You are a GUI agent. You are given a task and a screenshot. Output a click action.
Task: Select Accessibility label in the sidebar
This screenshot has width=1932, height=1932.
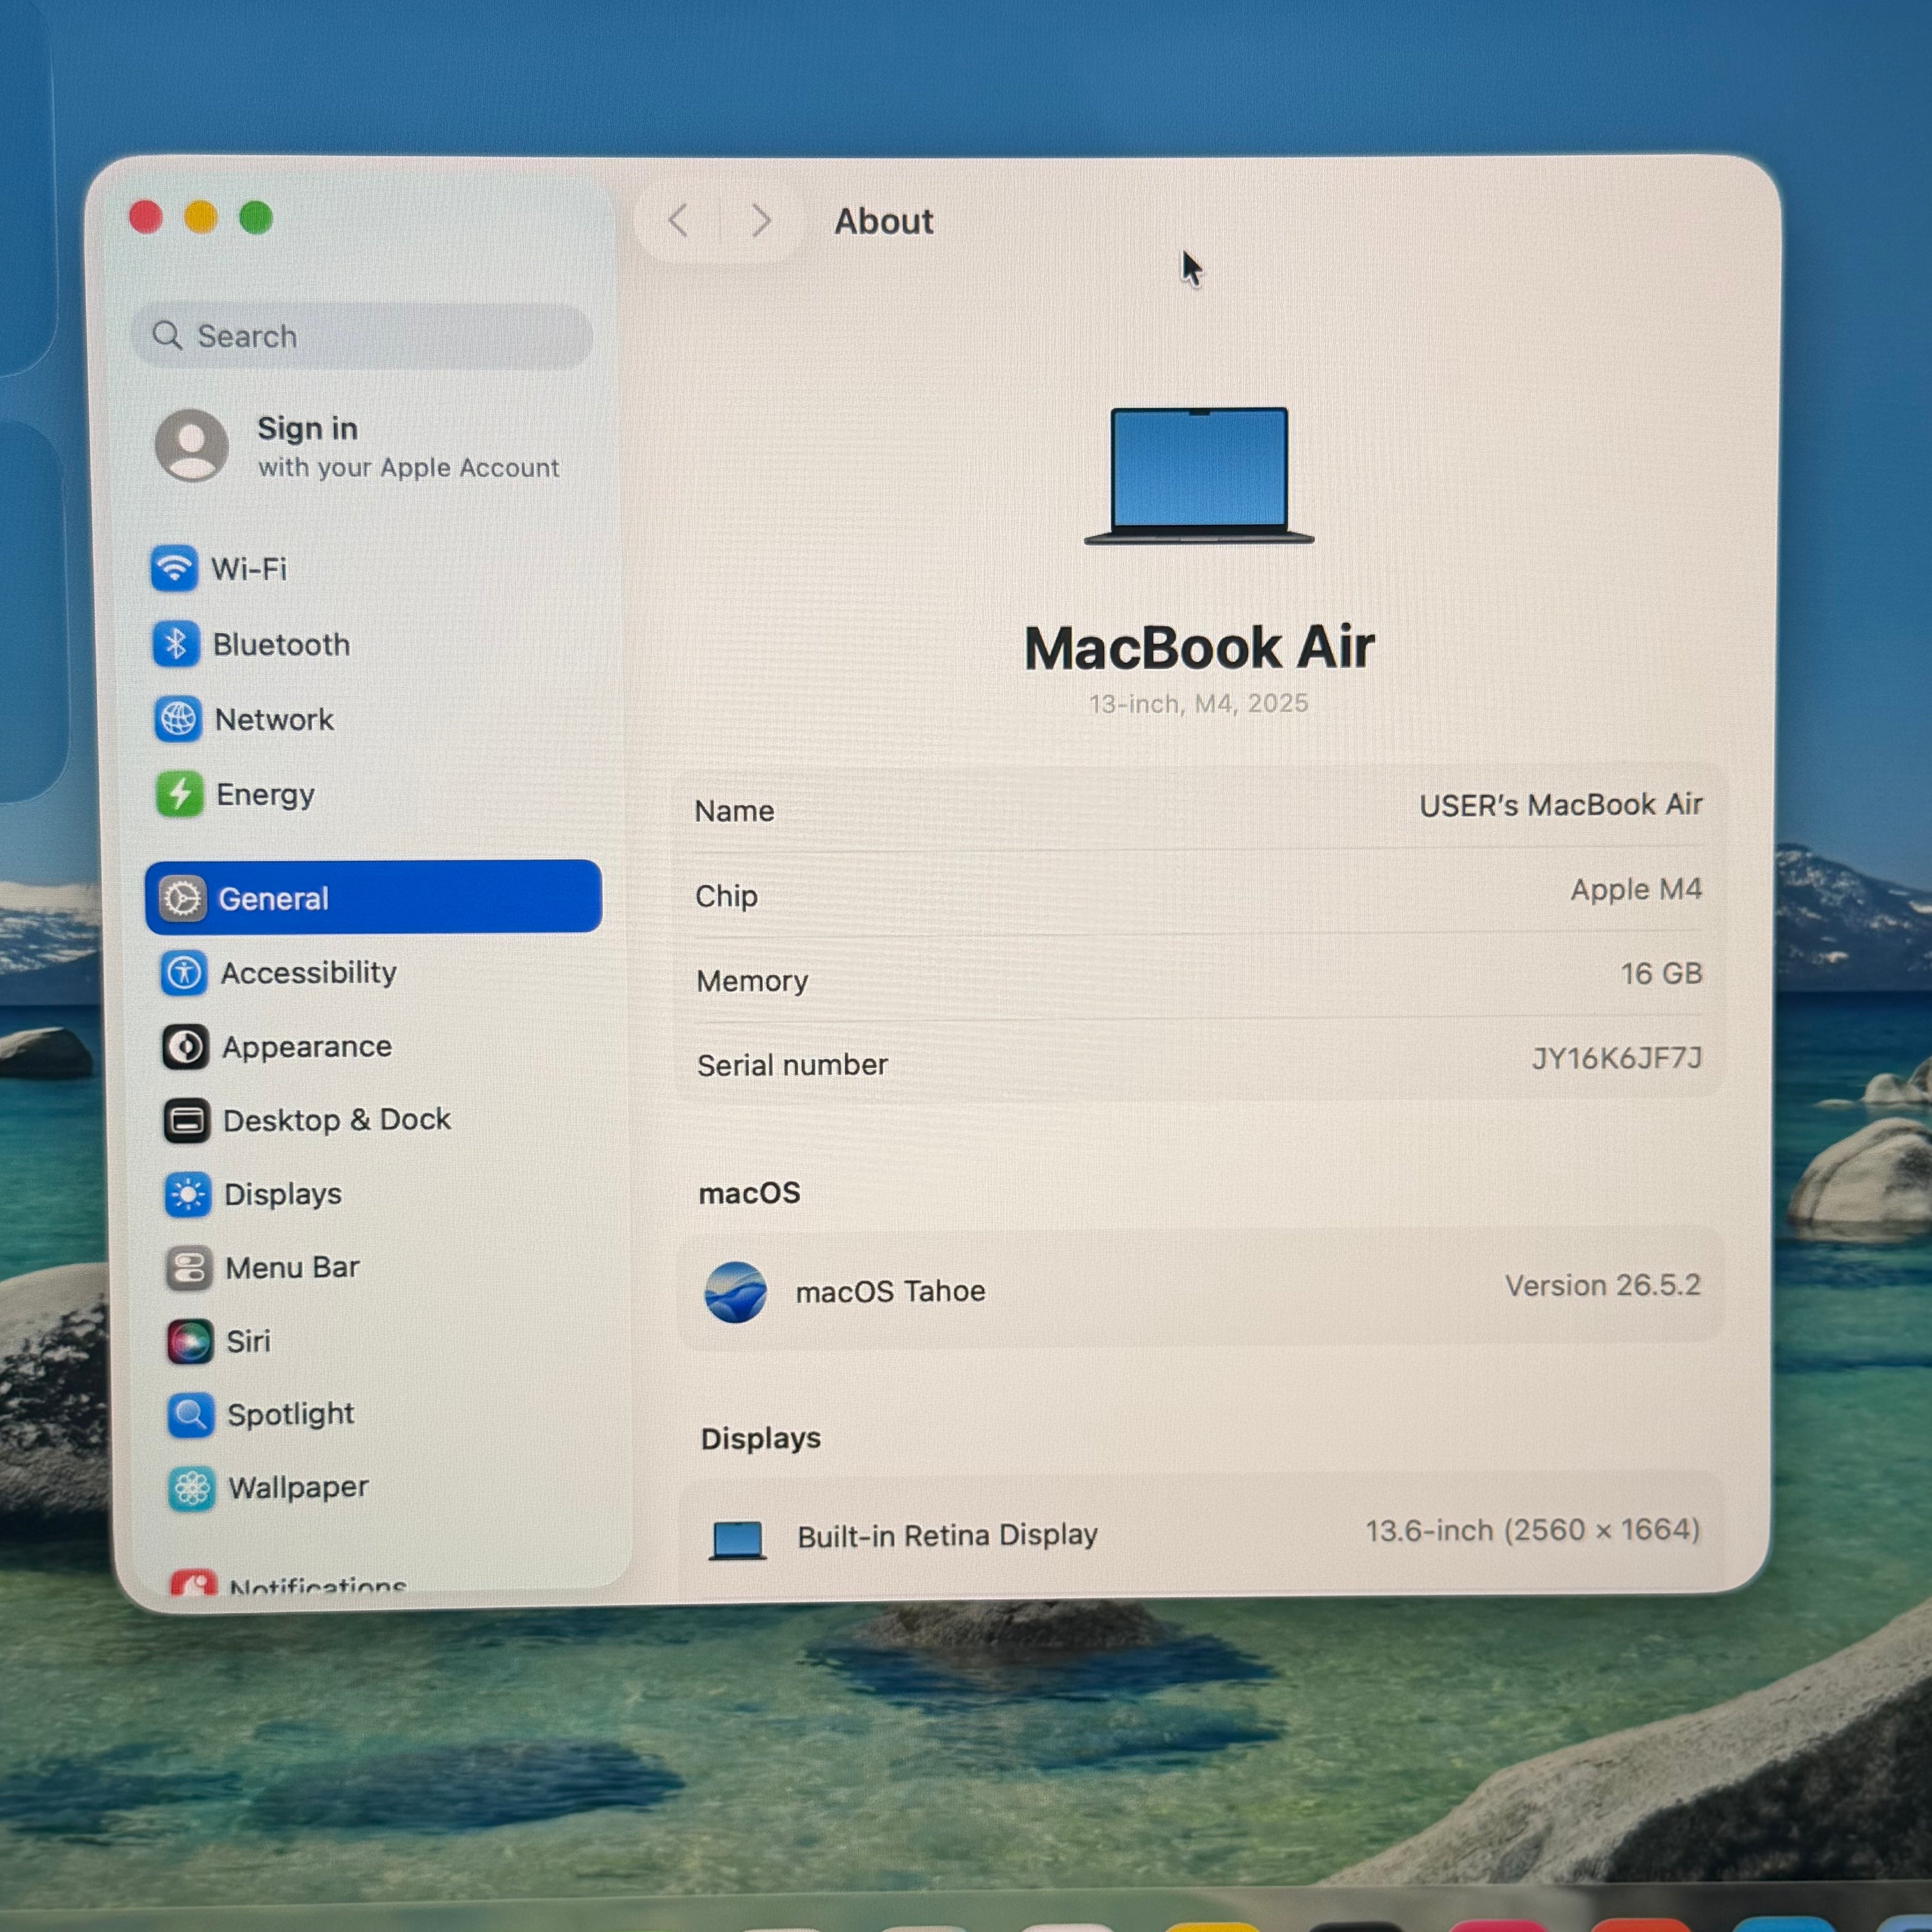309,973
